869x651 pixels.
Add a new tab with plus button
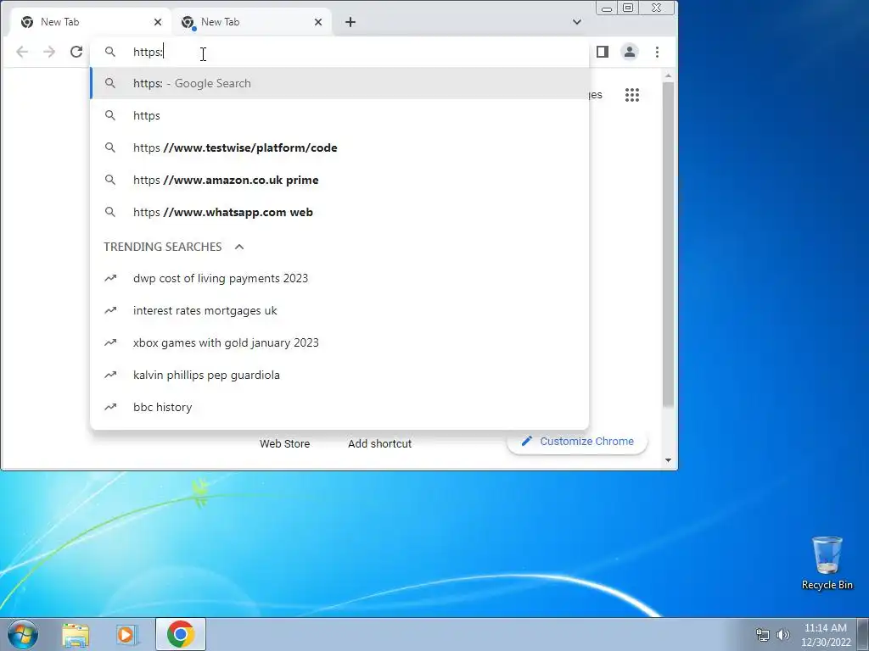[350, 22]
